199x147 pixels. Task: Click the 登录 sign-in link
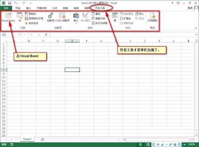click(190, 8)
